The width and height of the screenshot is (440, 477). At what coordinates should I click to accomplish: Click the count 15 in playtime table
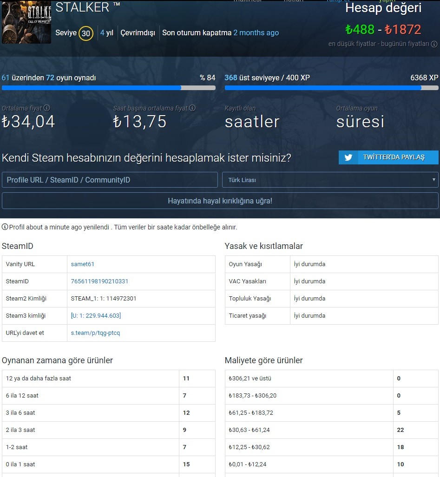point(186,464)
